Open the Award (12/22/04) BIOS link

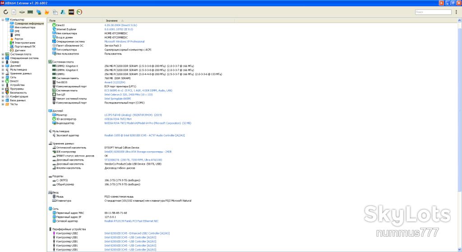[115, 82]
